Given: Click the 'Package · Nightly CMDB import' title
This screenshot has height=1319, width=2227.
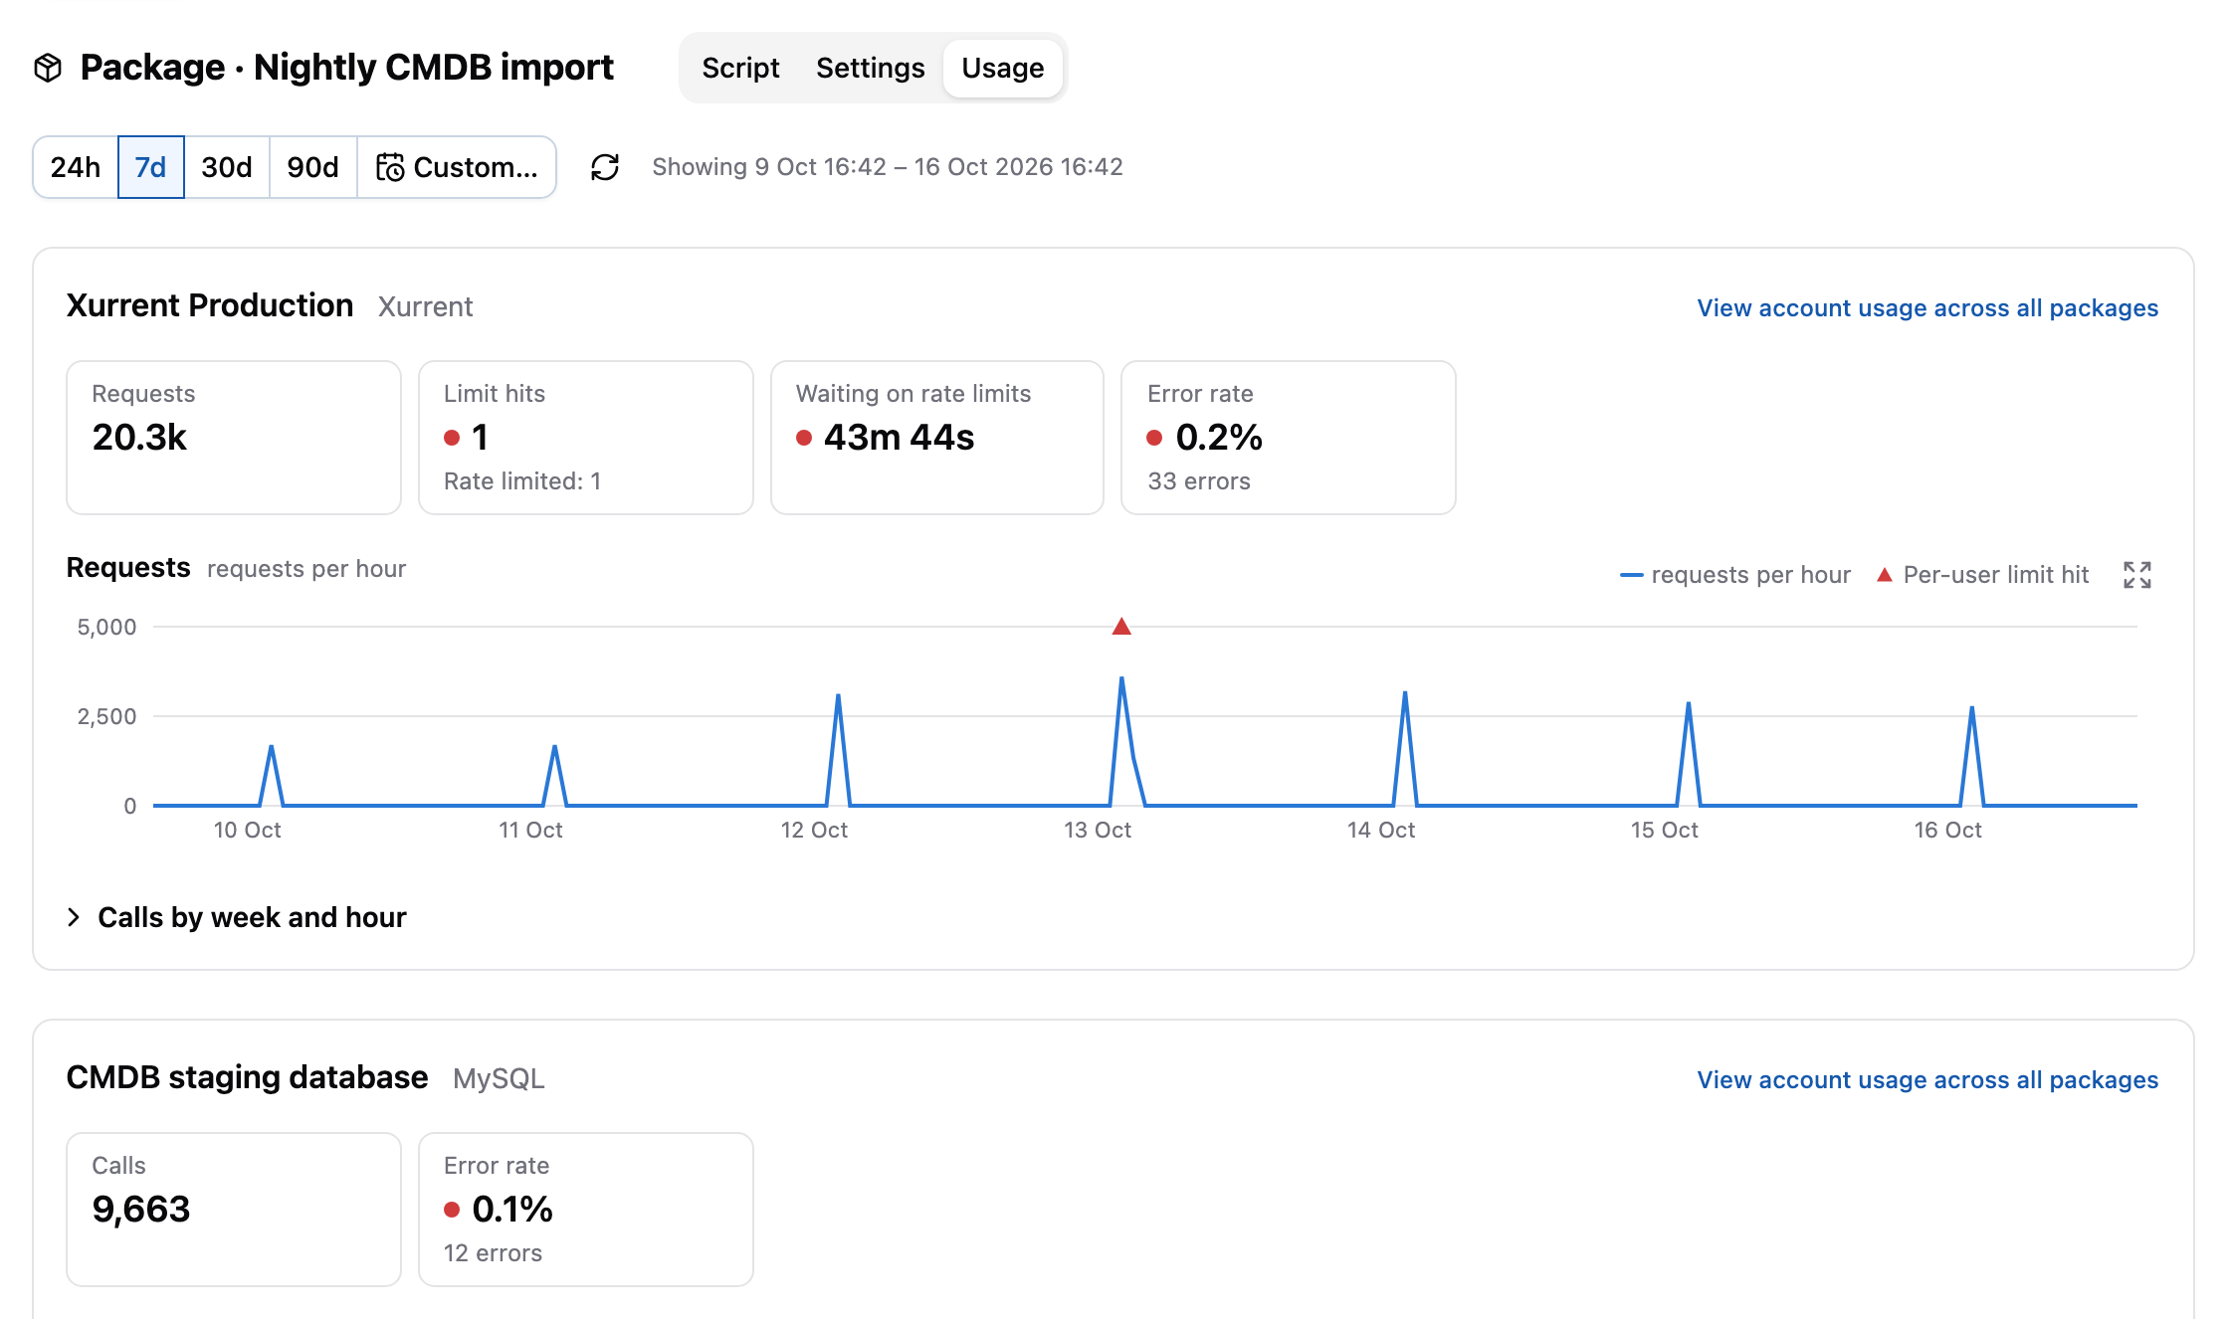Looking at the screenshot, I should pyautogui.click(x=347, y=68).
